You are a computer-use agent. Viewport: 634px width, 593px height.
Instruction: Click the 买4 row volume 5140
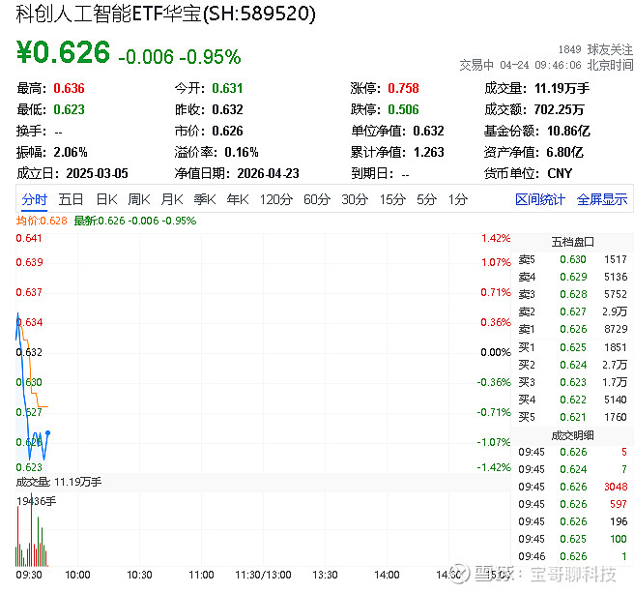[616, 400]
